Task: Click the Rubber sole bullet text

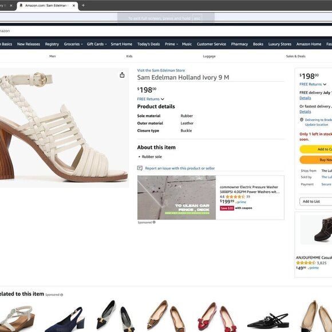Action: pos(152,157)
